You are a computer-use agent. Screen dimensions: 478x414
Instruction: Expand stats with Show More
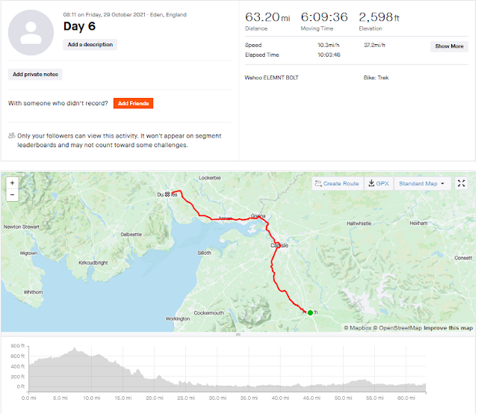(x=449, y=46)
